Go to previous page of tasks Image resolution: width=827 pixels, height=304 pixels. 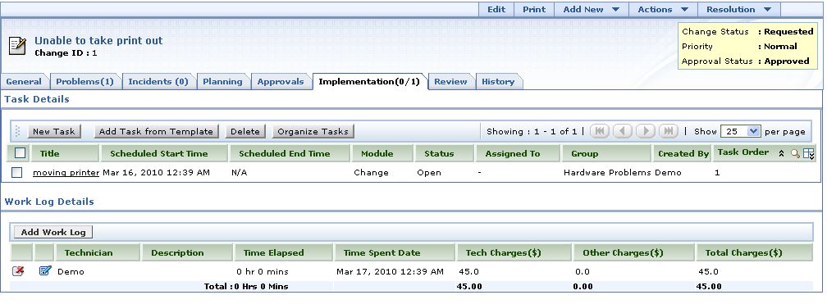[623, 131]
